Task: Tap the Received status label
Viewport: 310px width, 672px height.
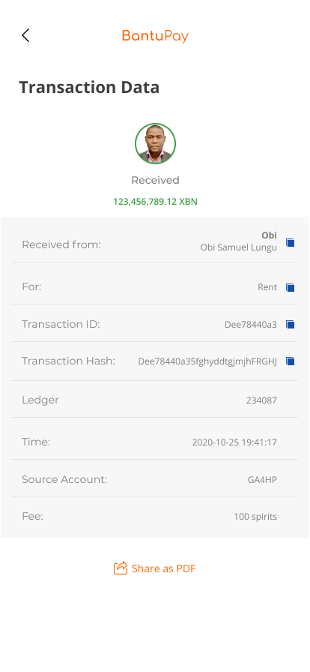Action: pyautogui.click(x=155, y=180)
